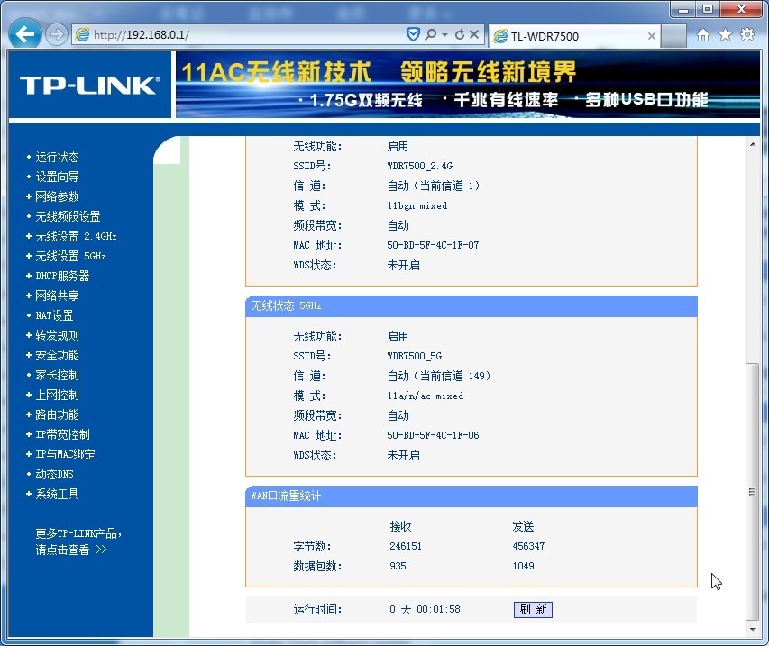Click the IE page icon in address bar
The height and width of the screenshot is (646, 769).
82,35
